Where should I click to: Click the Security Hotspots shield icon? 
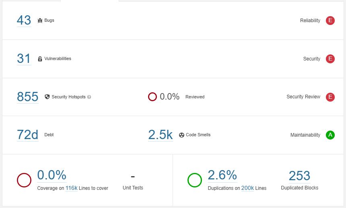tap(47, 97)
